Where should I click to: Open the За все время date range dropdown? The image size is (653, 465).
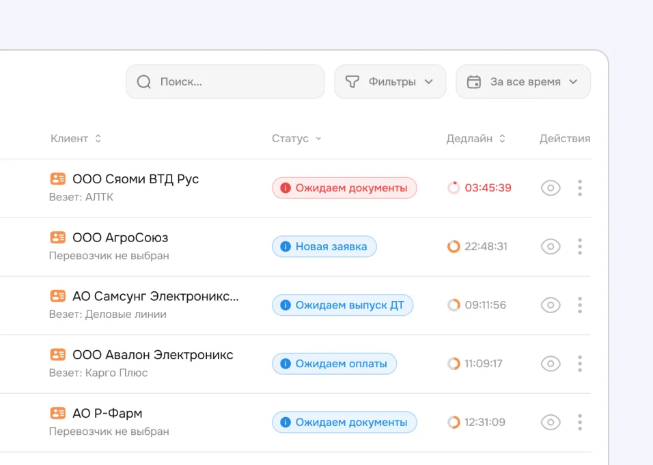click(523, 82)
